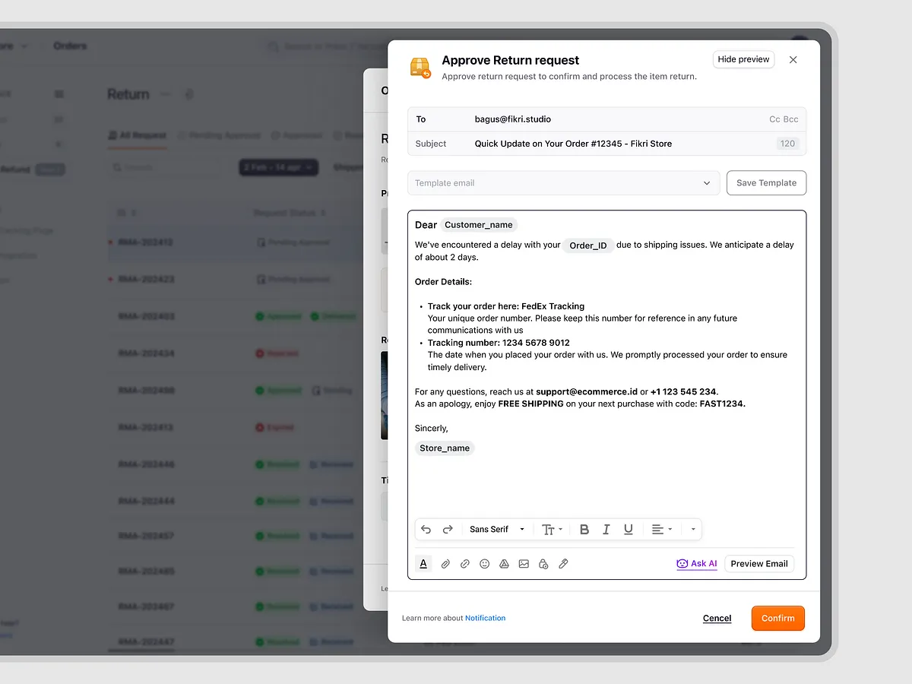912x684 pixels.
Task: Click the Redo icon in the editor toolbar
Action: 448,529
